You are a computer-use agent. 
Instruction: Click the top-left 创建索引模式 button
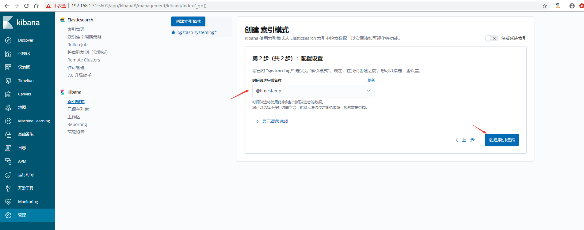click(x=188, y=21)
